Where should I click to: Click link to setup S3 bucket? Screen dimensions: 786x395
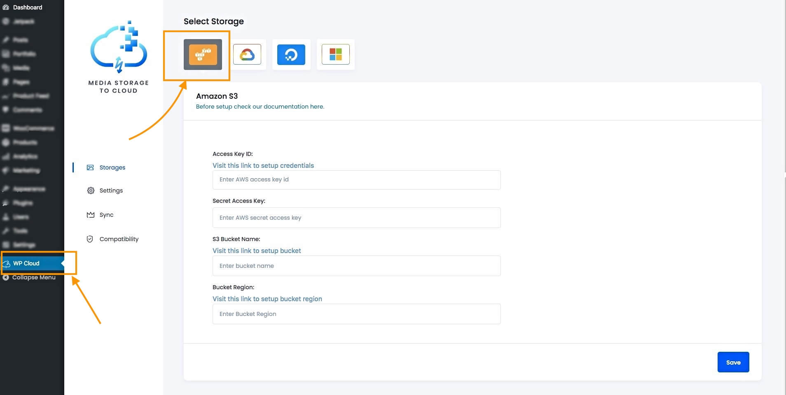coord(257,251)
